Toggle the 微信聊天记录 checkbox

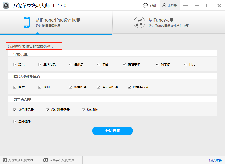(x=48, y=110)
